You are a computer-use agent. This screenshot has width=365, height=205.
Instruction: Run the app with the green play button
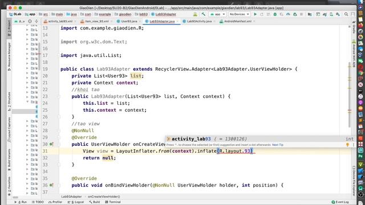(x=255, y=14)
